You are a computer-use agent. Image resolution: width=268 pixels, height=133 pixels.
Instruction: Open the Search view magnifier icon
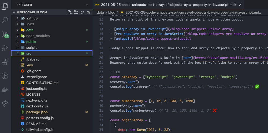5,20
